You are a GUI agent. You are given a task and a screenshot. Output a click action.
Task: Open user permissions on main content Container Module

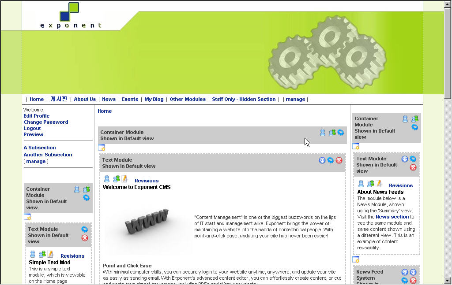point(323,133)
